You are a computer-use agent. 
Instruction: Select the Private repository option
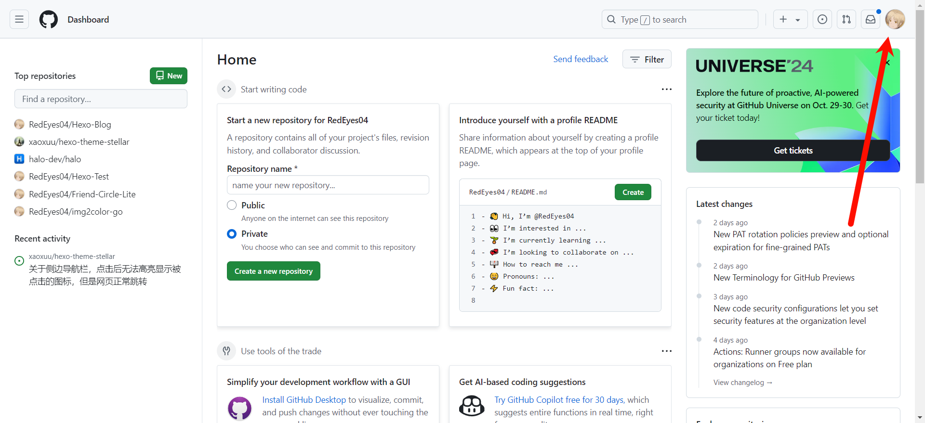[232, 234]
